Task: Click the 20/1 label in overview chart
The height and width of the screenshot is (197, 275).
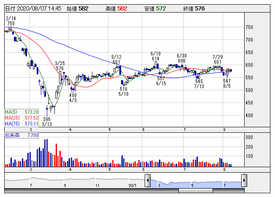Action: click(132, 186)
